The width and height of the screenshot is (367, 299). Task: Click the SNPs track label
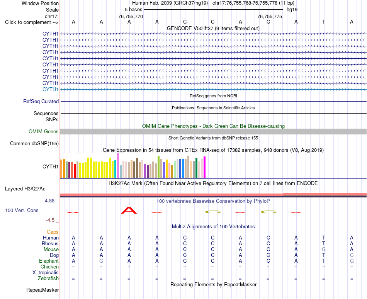tap(52, 119)
